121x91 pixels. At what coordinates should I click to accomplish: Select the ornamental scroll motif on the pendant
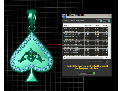31,56
